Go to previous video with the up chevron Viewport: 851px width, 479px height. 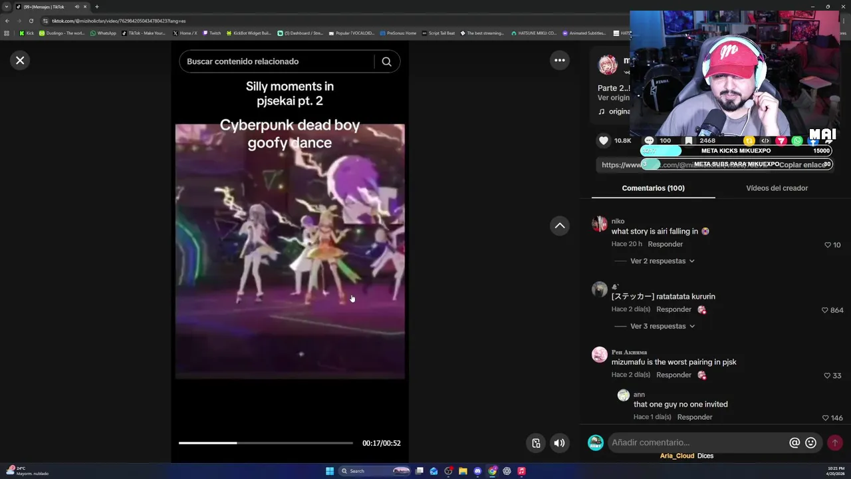560,226
